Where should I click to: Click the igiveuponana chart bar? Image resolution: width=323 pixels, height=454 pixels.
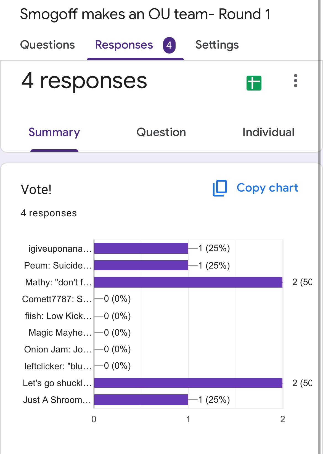click(141, 248)
